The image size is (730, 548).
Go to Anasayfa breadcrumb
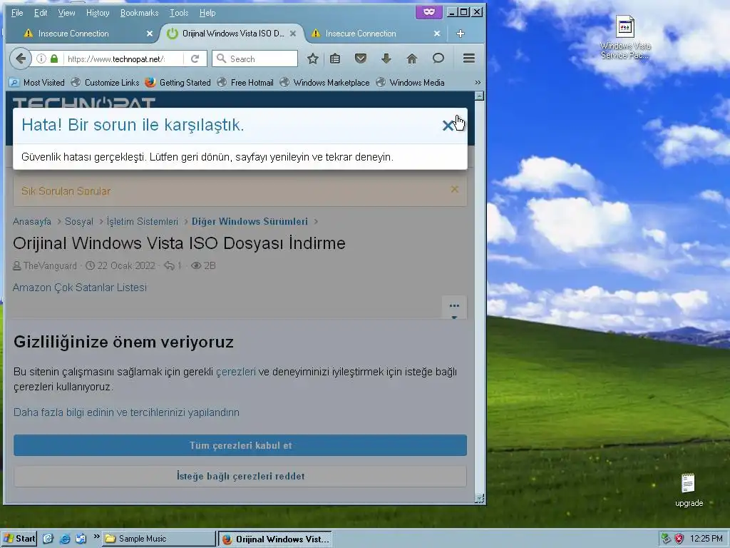point(32,221)
